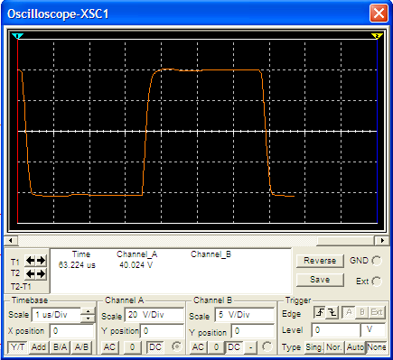Choose None trigger type
The image size is (393, 360).
pyautogui.click(x=376, y=347)
